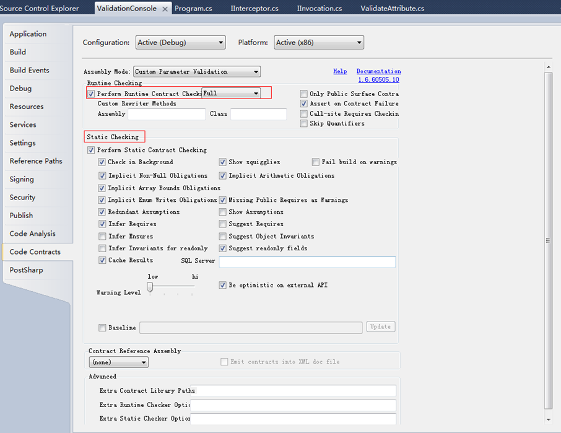561x433 pixels.
Task: Open the Help link
Action: 340,71
